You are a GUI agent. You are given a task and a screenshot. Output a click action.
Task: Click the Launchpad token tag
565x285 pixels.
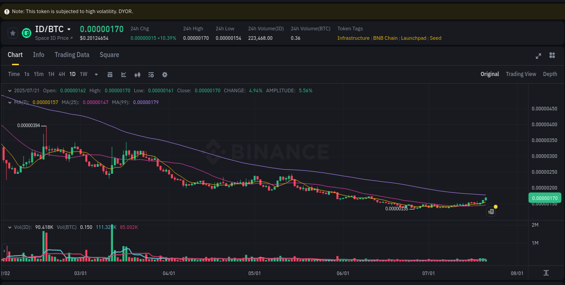413,38
